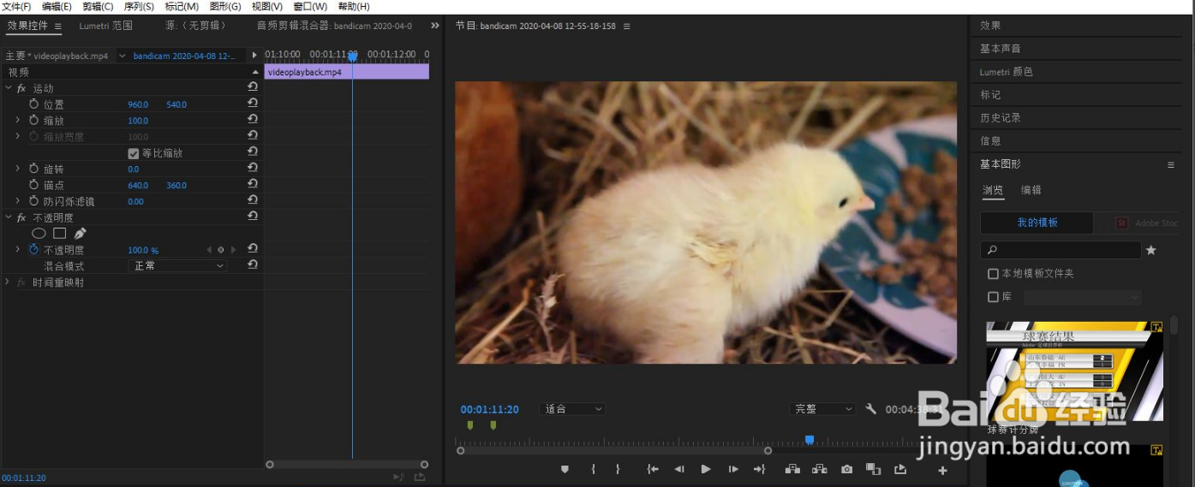Show overflow panel tabs double arrow

click(435, 26)
